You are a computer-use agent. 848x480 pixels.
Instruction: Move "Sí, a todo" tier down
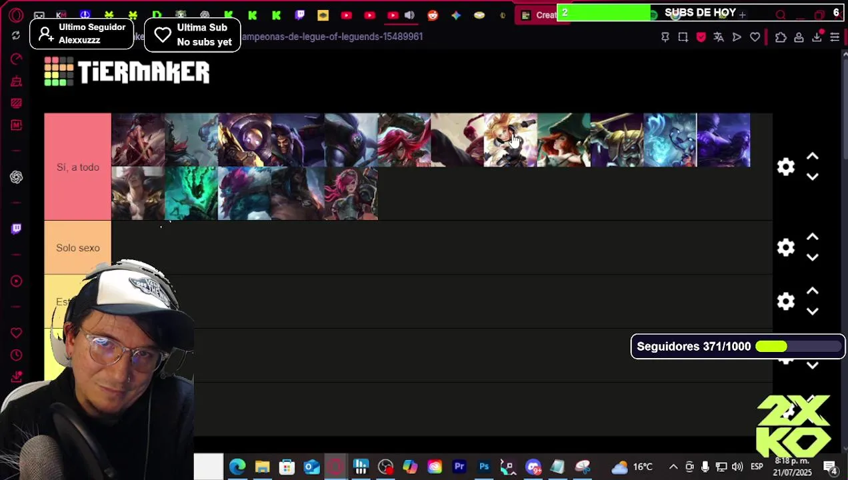[812, 177]
